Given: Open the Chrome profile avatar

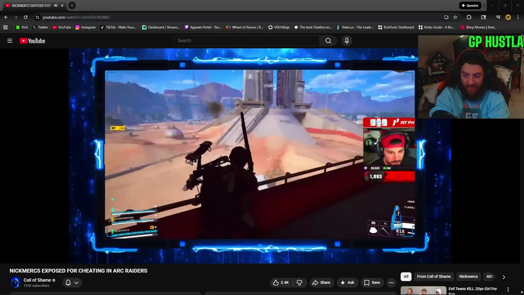Looking at the screenshot, I should click(x=508, y=17).
